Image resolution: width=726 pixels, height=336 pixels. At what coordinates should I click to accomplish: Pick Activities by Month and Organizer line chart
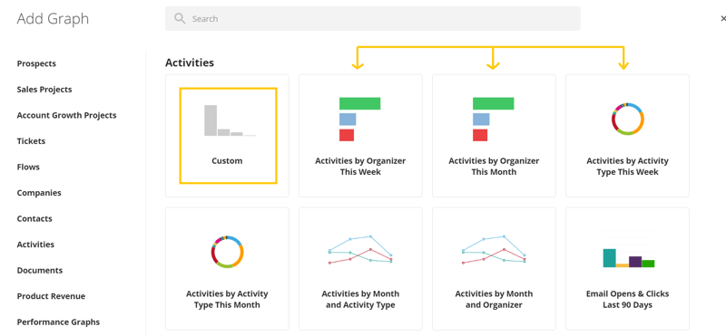(x=494, y=268)
